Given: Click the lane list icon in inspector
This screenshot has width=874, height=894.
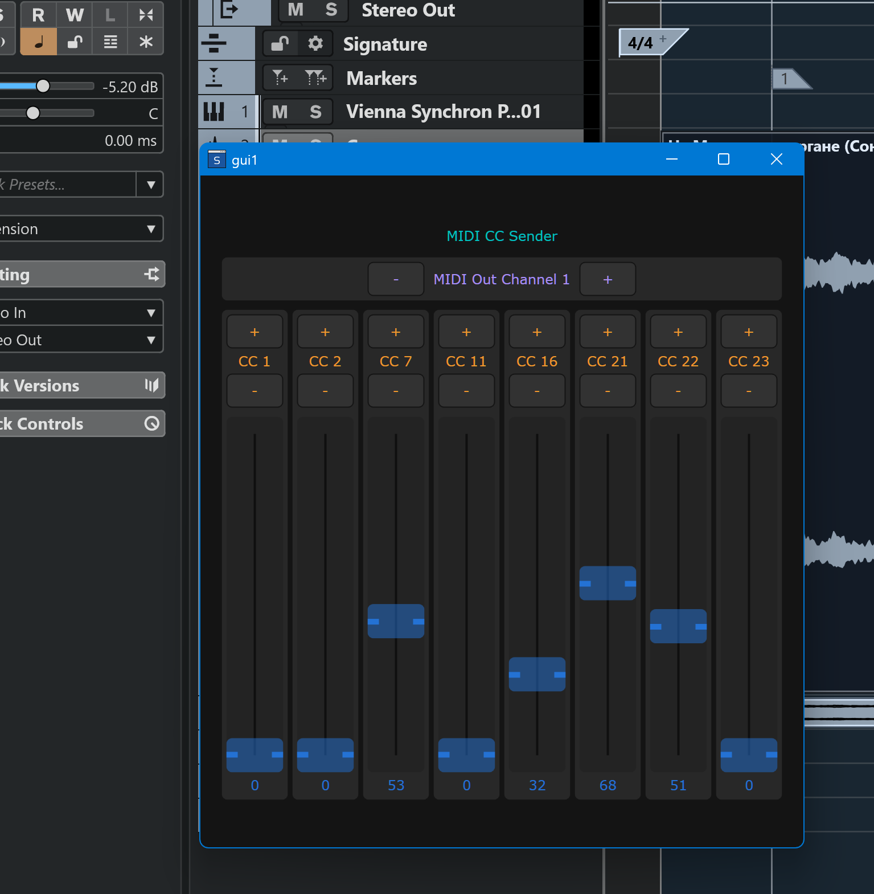Looking at the screenshot, I should [110, 42].
